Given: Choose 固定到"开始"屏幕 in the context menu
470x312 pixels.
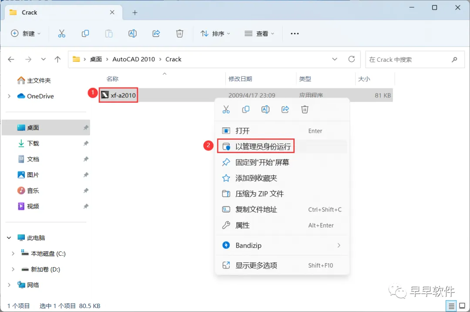Looking at the screenshot, I should (282, 162).
